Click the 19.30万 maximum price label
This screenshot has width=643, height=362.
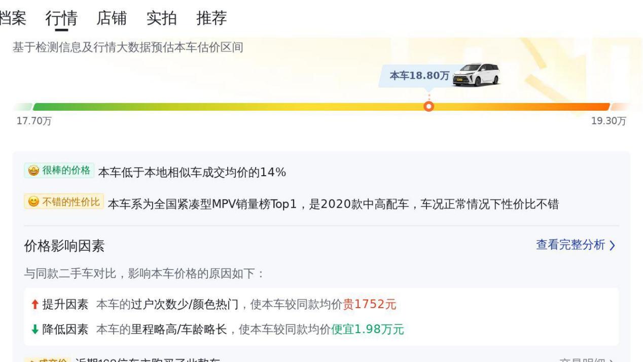point(609,122)
